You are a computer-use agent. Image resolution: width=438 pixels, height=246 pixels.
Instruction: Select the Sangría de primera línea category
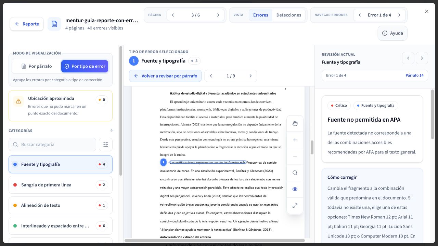61,185
